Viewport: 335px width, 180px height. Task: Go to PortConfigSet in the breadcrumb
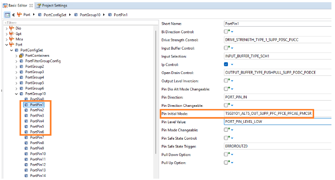(56, 15)
